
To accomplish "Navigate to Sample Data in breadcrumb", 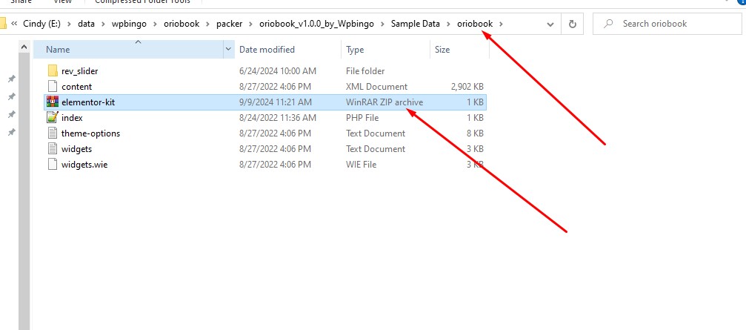I will [x=415, y=24].
